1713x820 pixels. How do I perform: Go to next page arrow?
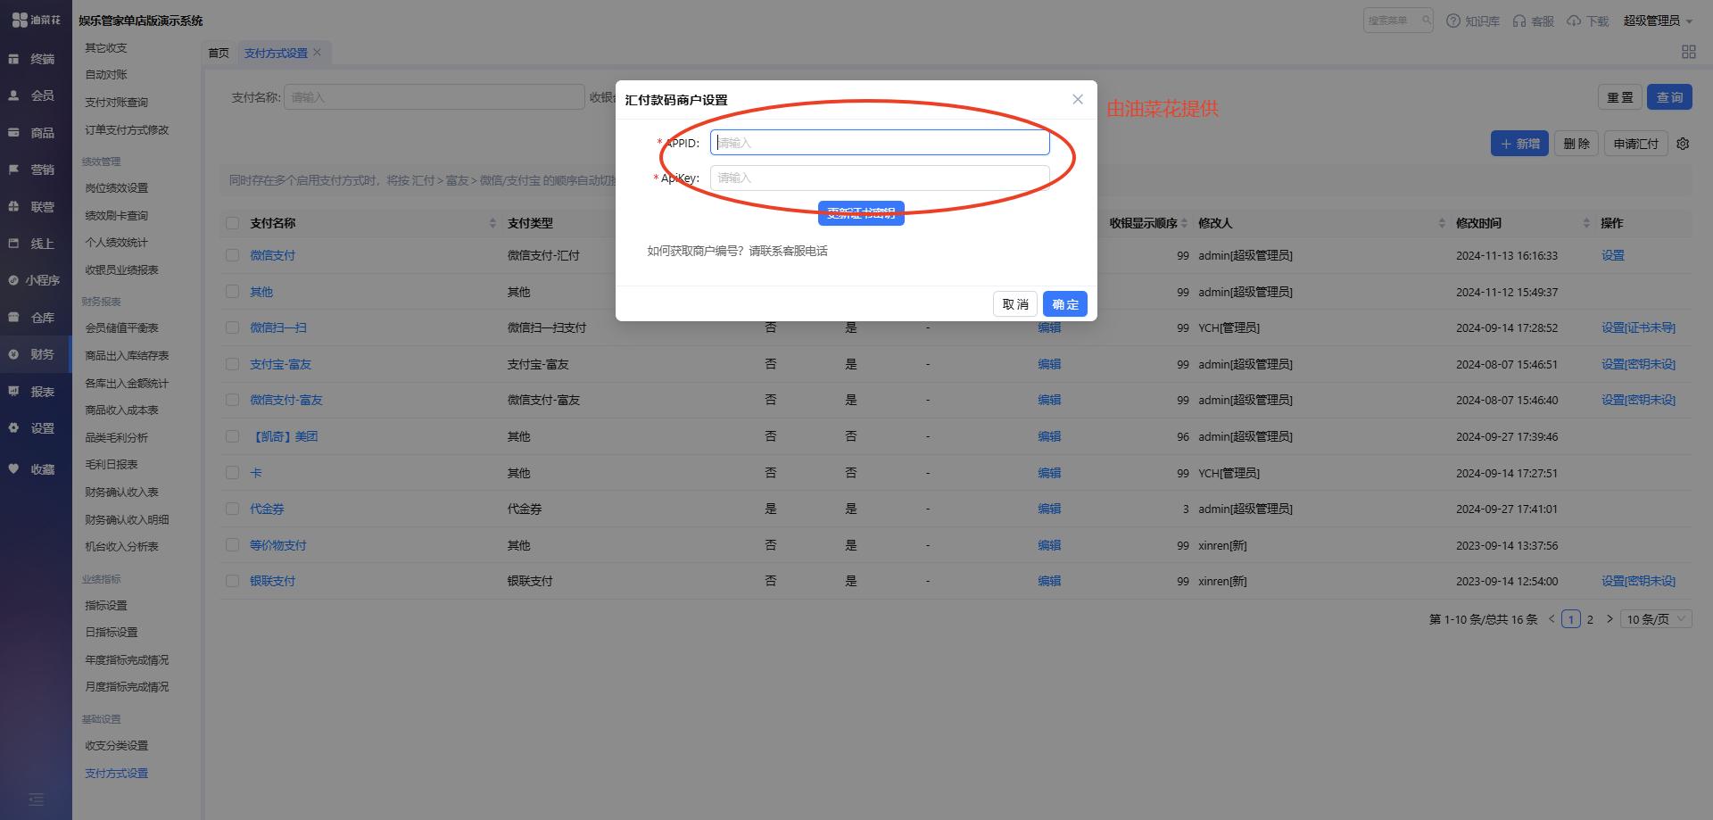tap(1610, 618)
